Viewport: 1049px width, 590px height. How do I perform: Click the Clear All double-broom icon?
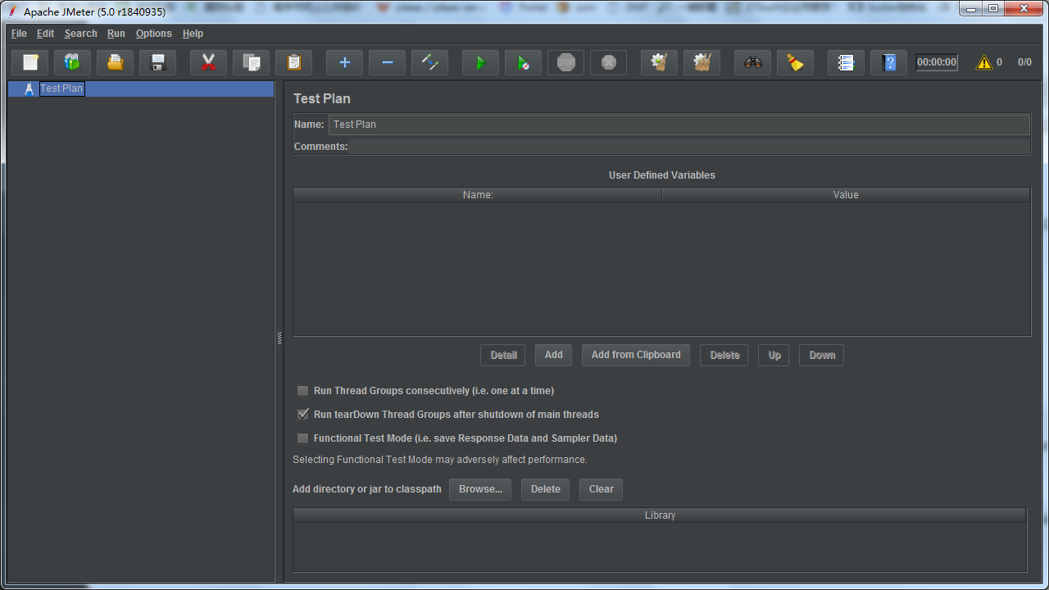[702, 62]
